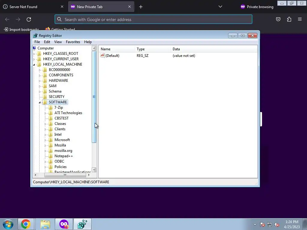The height and width of the screenshot is (230, 307).
Task: Expand the HKEY_CLASSES_ROOT key
Action: click(x=34, y=54)
